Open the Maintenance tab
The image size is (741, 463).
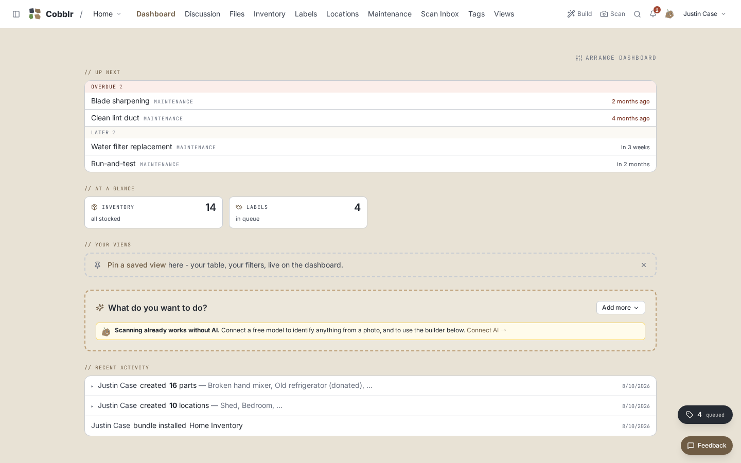click(x=390, y=14)
